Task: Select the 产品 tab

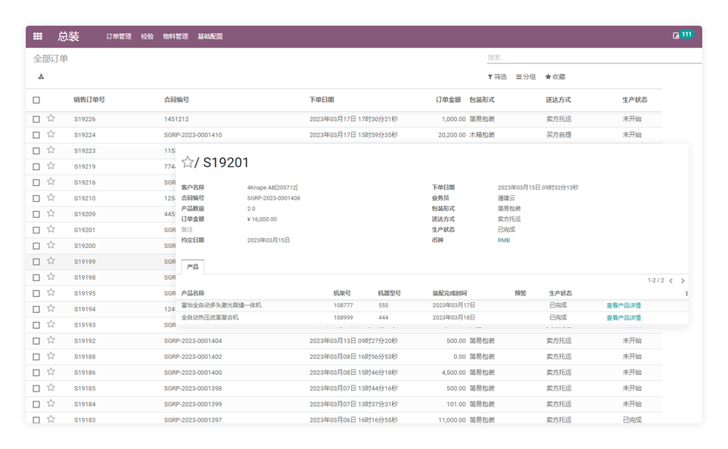Action: point(192,267)
